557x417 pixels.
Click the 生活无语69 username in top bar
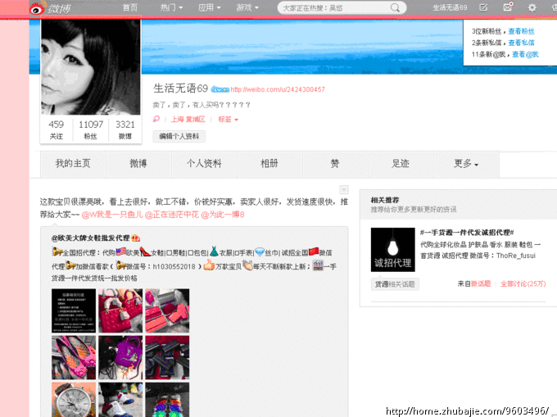[x=450, y=7]
